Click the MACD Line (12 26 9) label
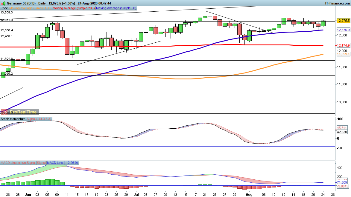This screenshot has height=197, width=351. 63,163
